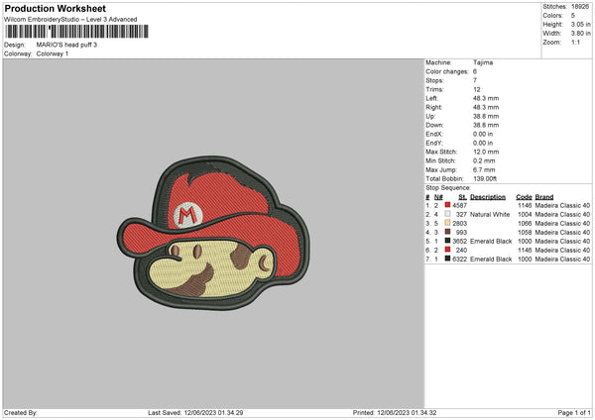The image size is (595, 420).
Task: Click the Last Saved timestamp 12/06/2023 01.34.29
Action: (213, 412)
